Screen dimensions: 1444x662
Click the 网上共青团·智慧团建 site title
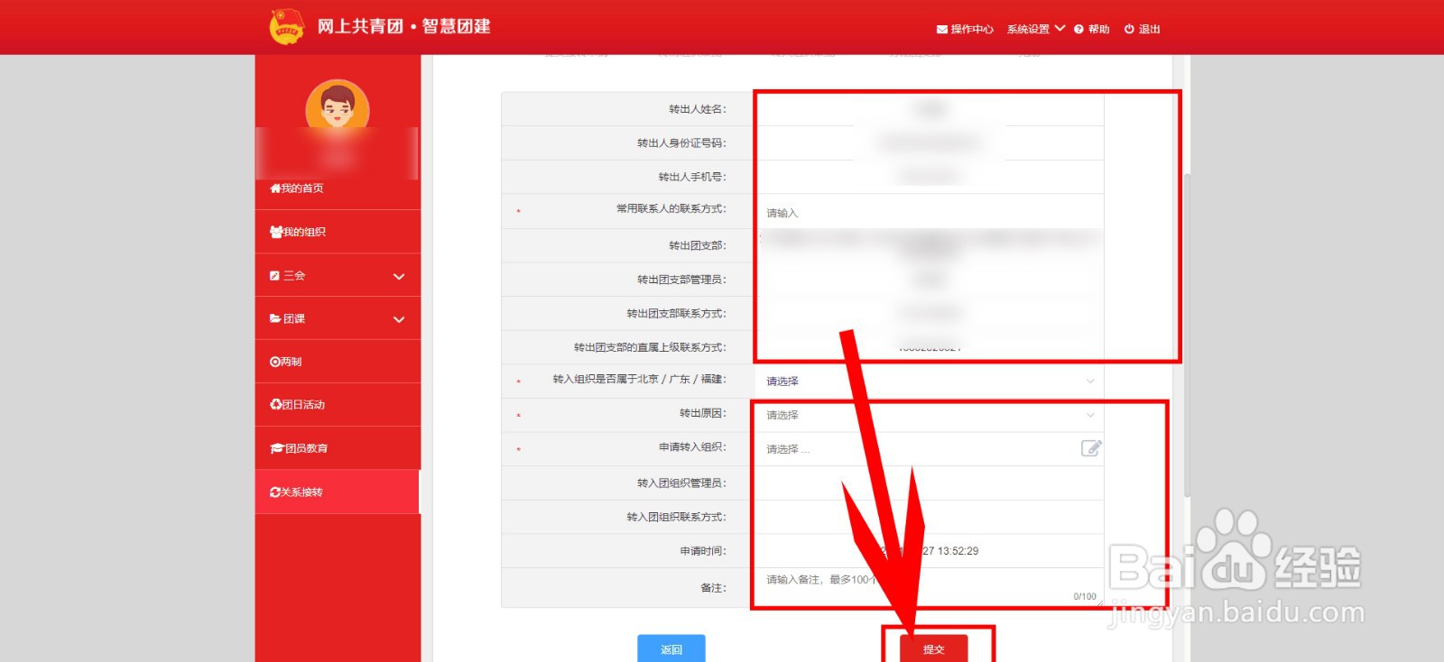(x=403, y=26)
